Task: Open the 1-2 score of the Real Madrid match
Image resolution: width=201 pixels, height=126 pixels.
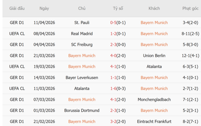Action: [113, 34]
